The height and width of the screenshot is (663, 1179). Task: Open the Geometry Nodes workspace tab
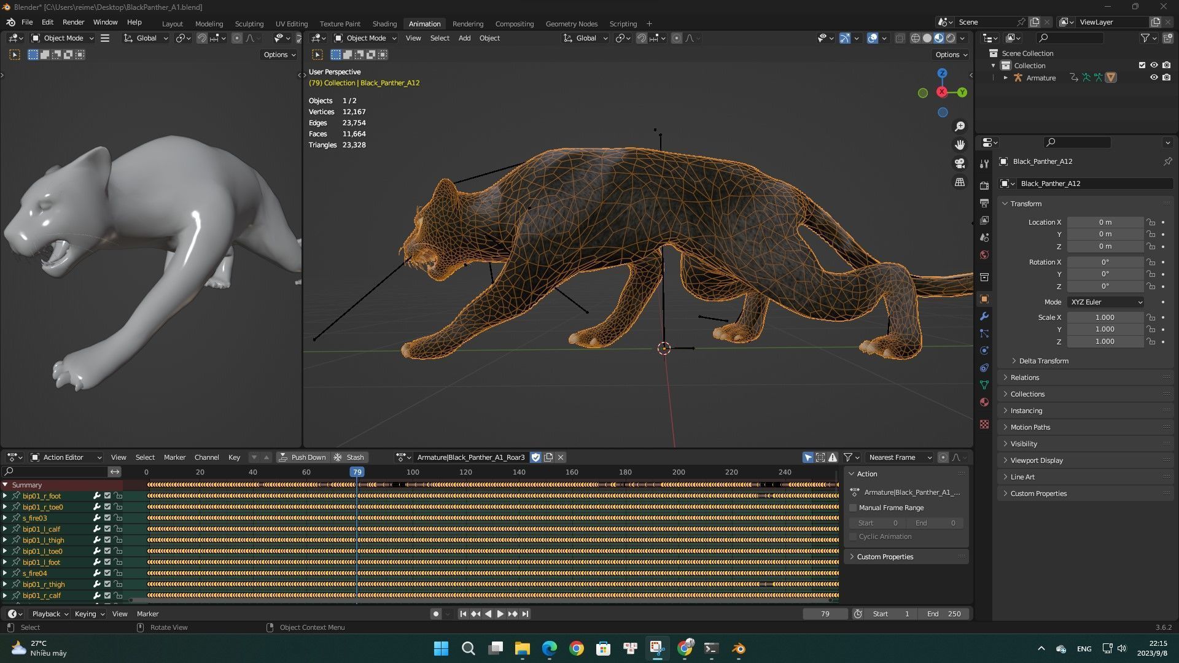point(571,24)
